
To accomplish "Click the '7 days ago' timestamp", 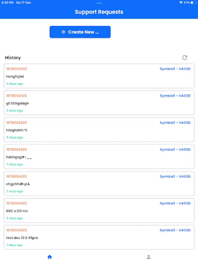I will (14, 245).
